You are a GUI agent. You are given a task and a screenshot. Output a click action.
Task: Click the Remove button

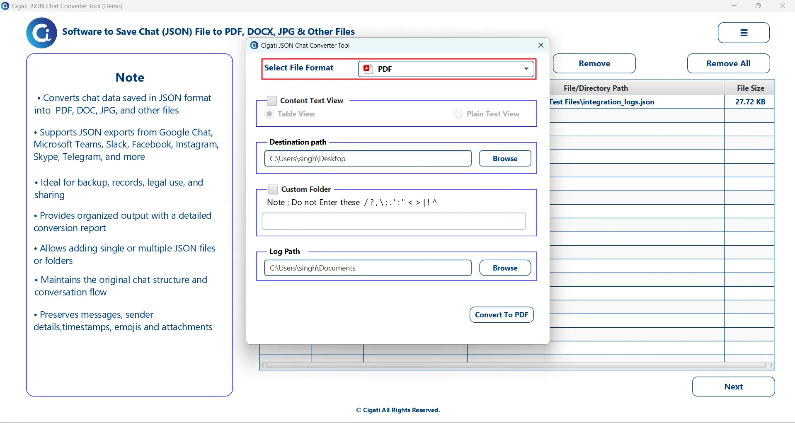click(x=594, y=63)
